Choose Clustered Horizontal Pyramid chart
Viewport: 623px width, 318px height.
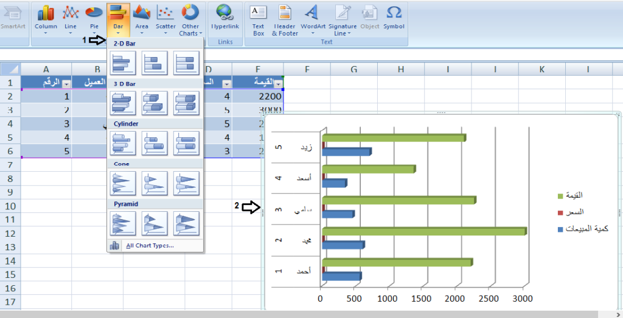(x=123, y=223)
